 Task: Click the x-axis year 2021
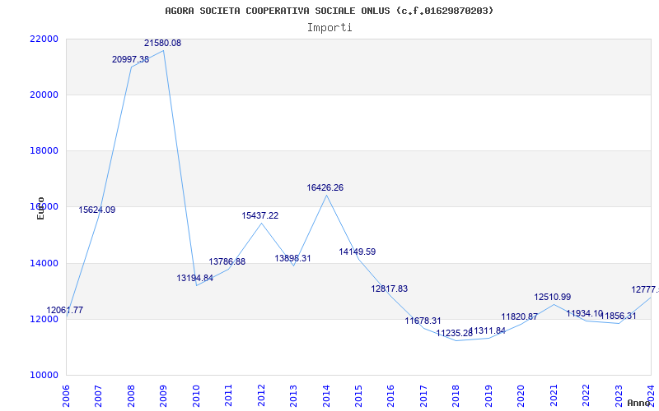(554, 395)
